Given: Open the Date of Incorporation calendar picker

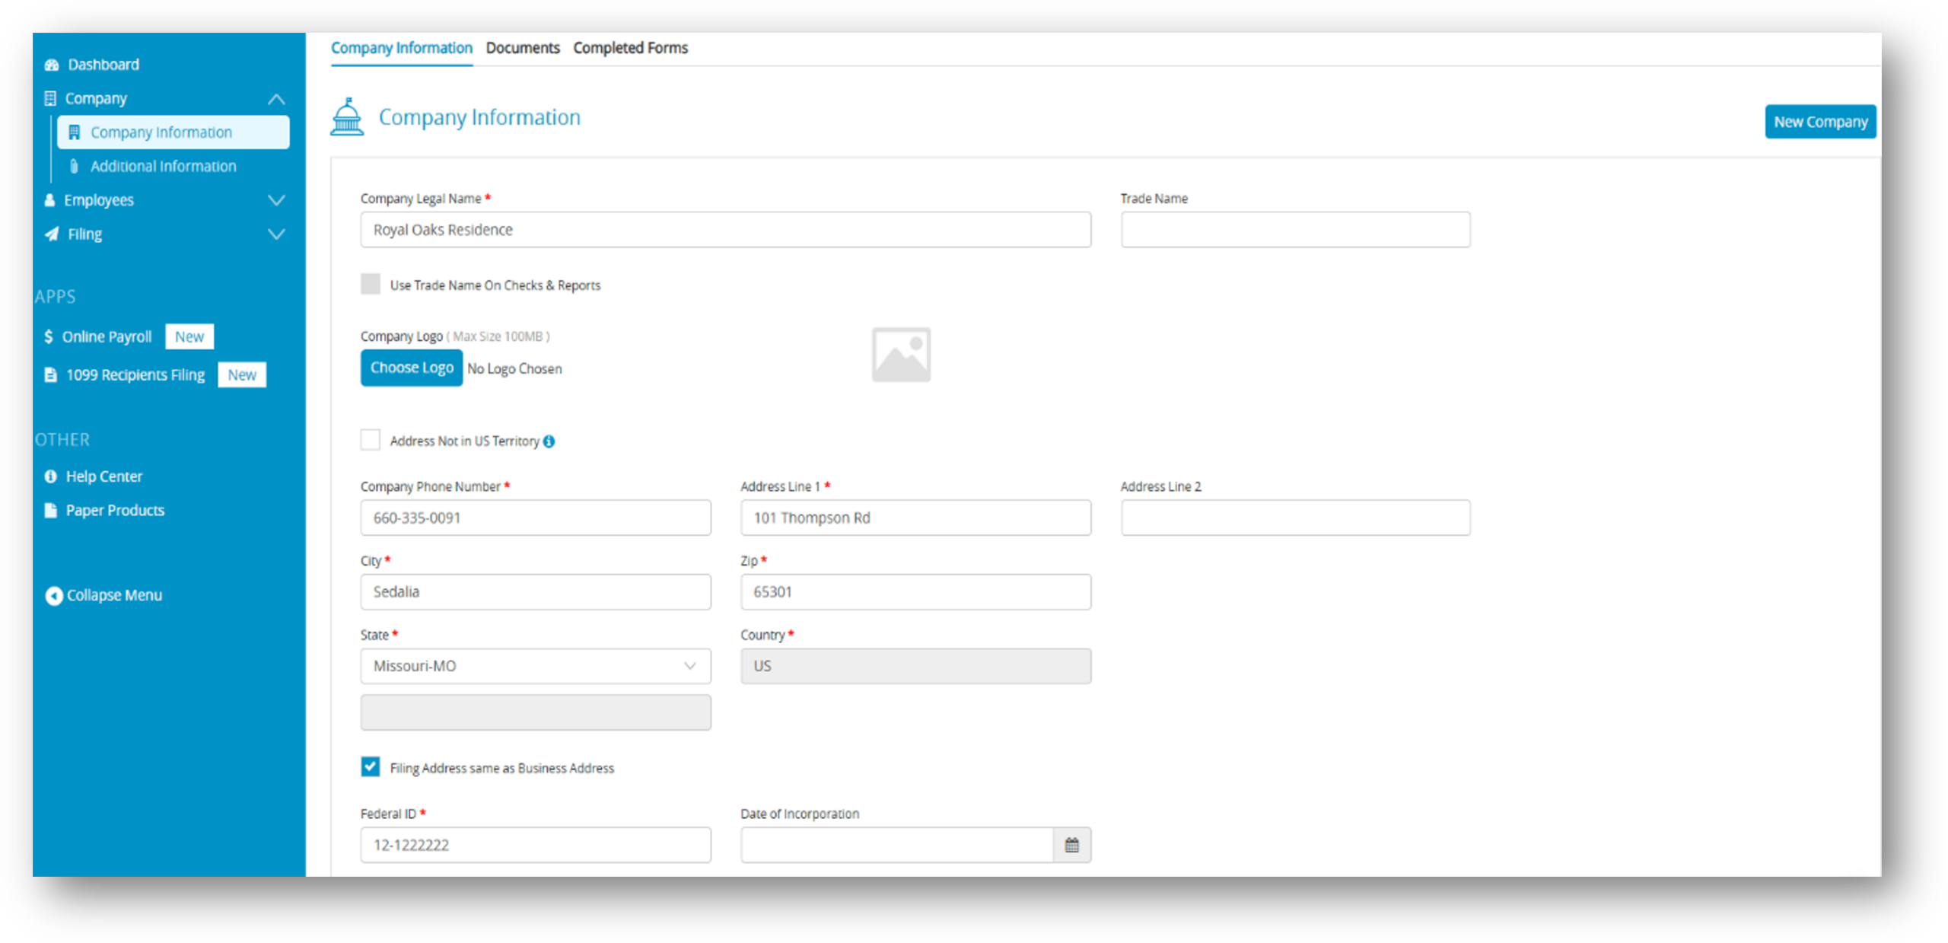Looking at the screenshot, I should coord(1071,845).
